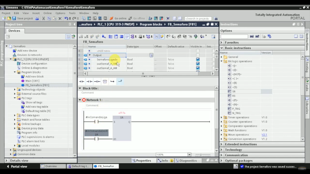The width and height of the screenshot is (310, 174).
Task: Click the open project folder icon
Action: tap(9, 18)
